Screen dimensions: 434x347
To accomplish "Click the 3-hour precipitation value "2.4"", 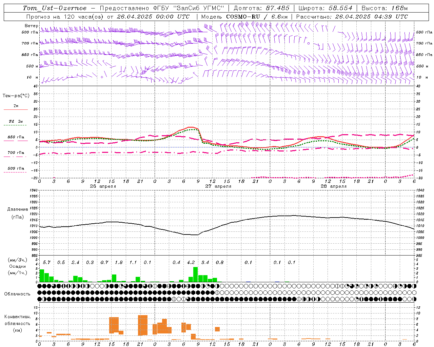I will [x=75, y=263].
